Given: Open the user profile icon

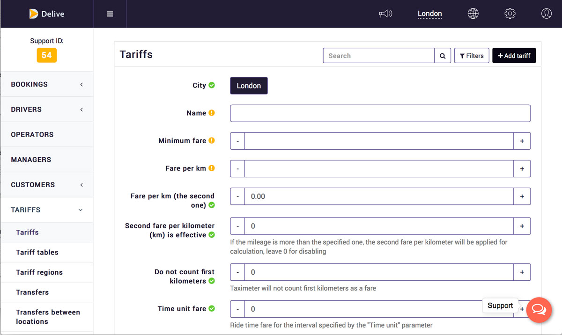Looking at the screenshot, I should coord(546,14).
